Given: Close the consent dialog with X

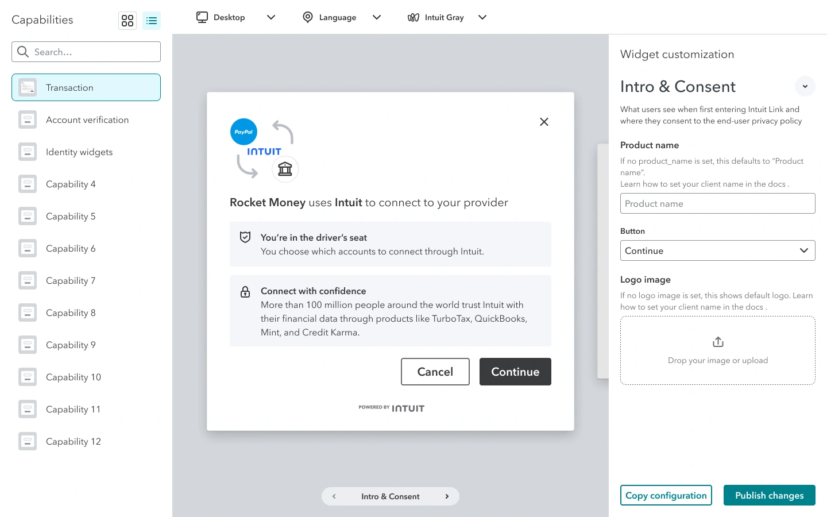Looking at the screenshot, I should click(x=544, y=122).
